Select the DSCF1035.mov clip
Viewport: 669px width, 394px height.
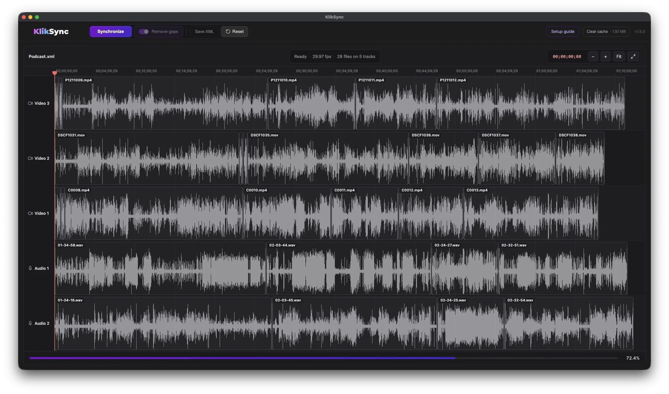pyautogui.click(x=328, y=158)
